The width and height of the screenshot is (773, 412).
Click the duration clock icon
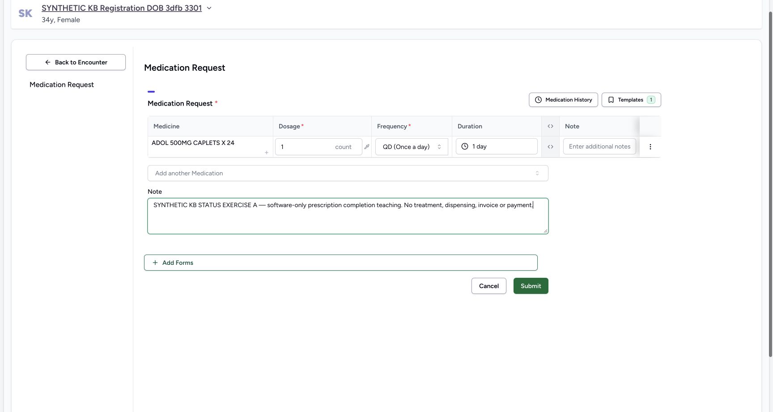click(x=465, y=146)
